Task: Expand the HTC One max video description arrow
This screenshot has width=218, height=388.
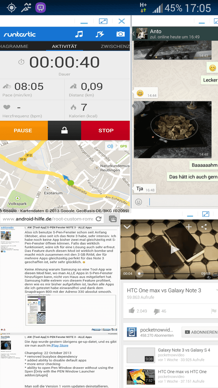Action: point(217,290)
